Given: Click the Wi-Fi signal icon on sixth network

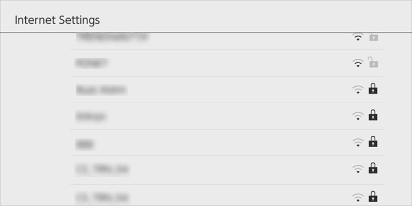Looking at the screenshot, I should click(358, 169).
